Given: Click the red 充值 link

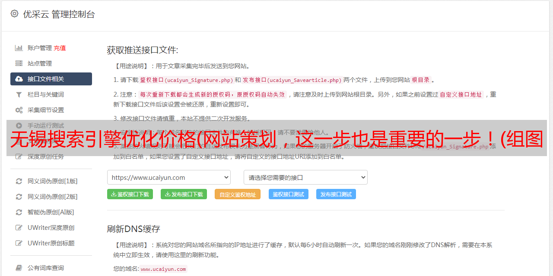Looking at the screenshot, I should [60, 48].
